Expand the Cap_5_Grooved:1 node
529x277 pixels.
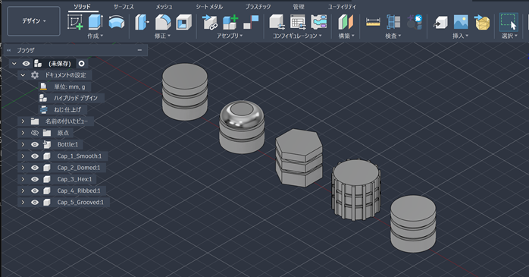tap(23, 202)
